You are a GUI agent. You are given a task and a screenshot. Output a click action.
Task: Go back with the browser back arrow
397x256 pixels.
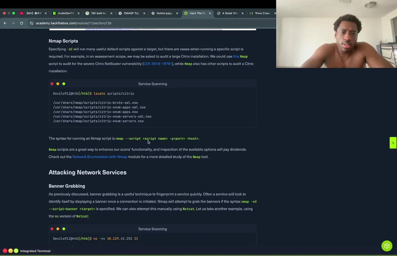click(5, 23)
